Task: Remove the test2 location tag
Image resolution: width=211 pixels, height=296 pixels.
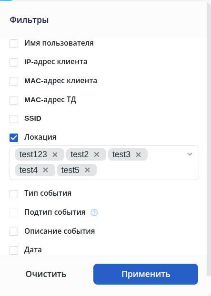Action: pyautogui.click(x=97, y=154)
